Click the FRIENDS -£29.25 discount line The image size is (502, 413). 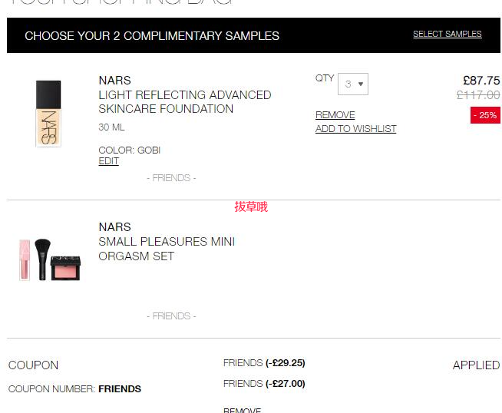264,363
